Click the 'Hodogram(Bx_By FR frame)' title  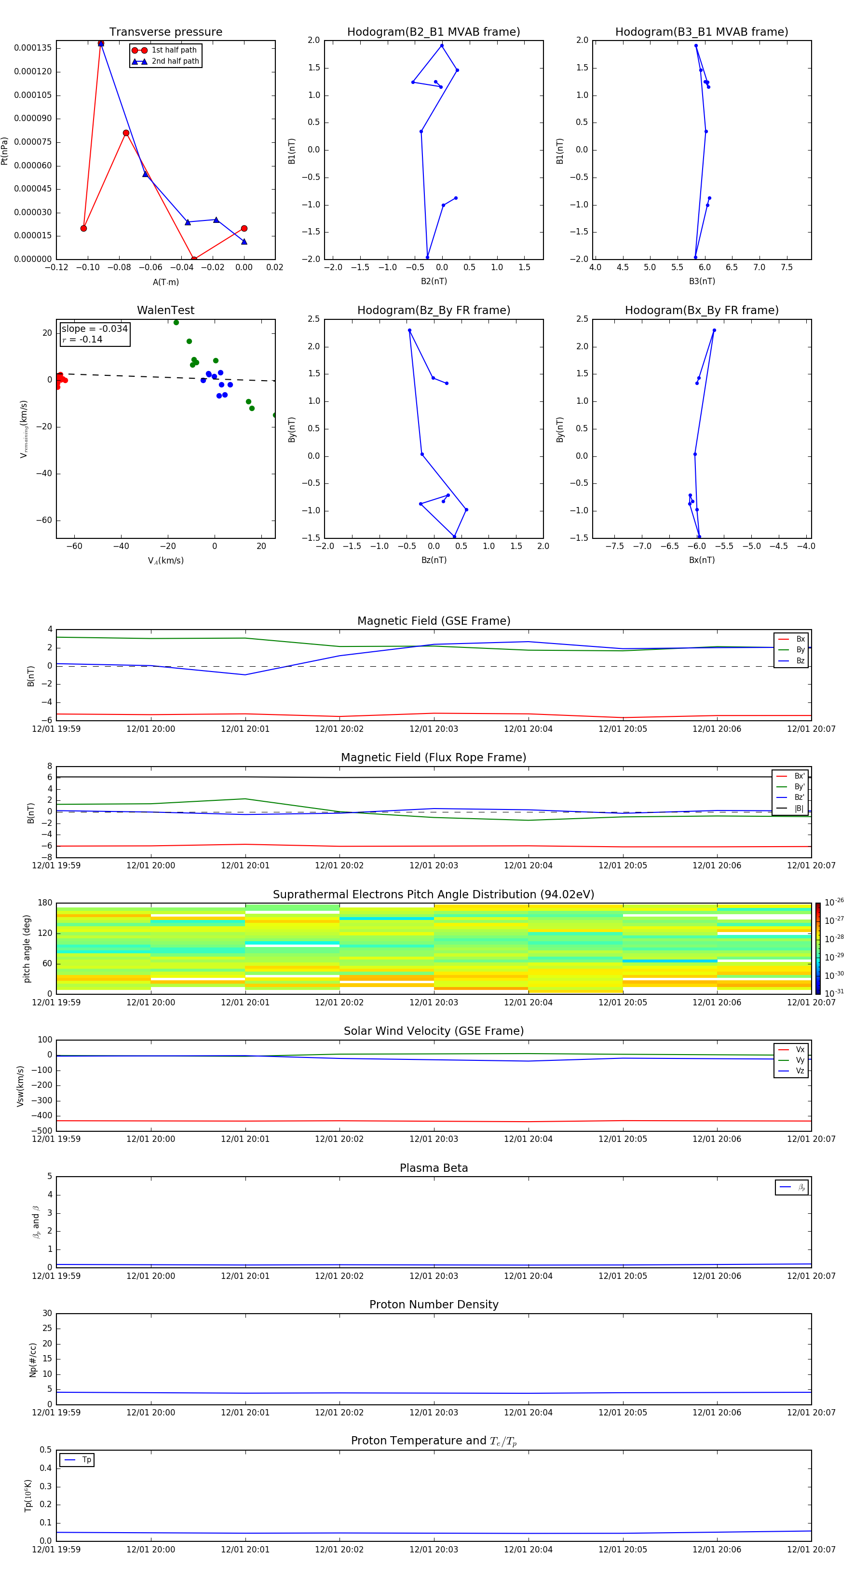click(x=702, y=310)
